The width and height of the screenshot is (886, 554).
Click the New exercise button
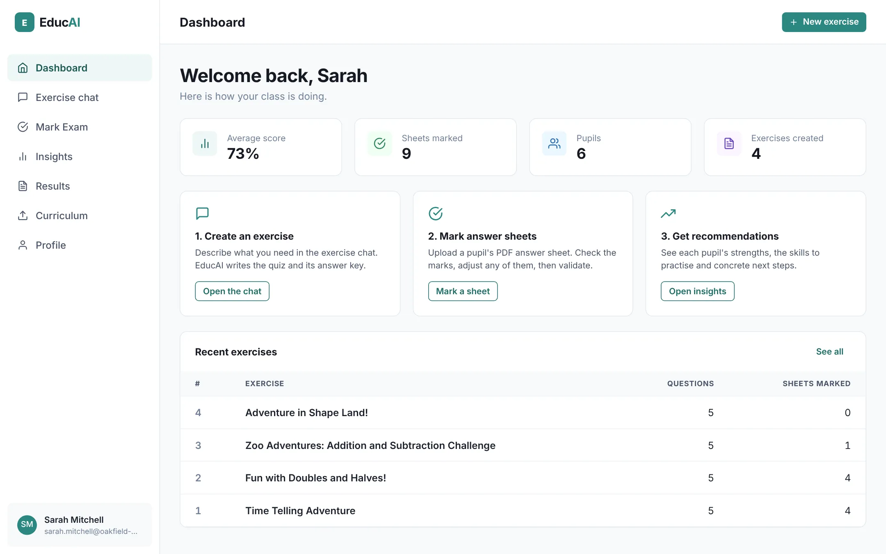(x=824, y=22)
